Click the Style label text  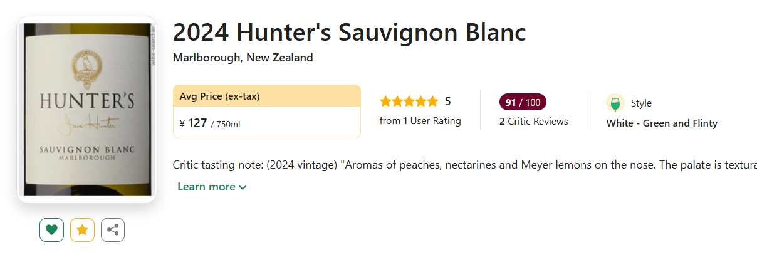(641, 103)
